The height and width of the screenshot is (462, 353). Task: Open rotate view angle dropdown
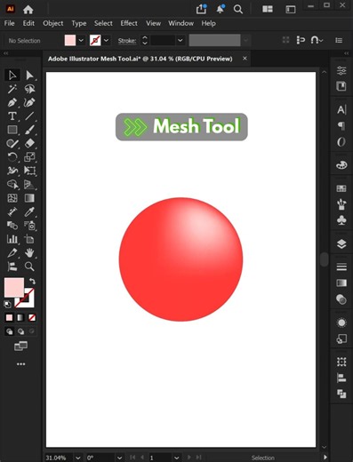click(x=119, y=458)
